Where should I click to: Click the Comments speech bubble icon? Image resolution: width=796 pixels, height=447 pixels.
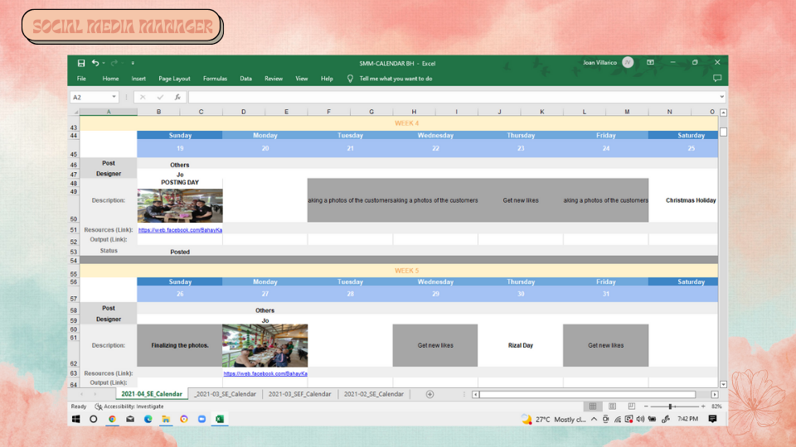click(x=716, y=78)
